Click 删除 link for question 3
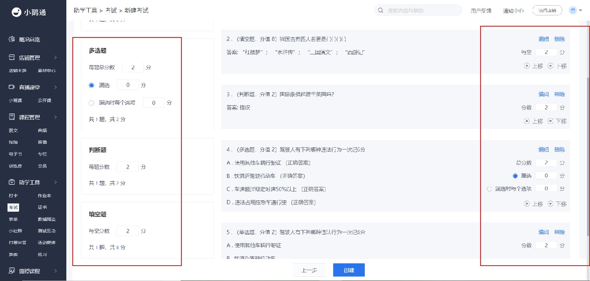The width and height of the screenshot is (590, 281). (560, 94)
